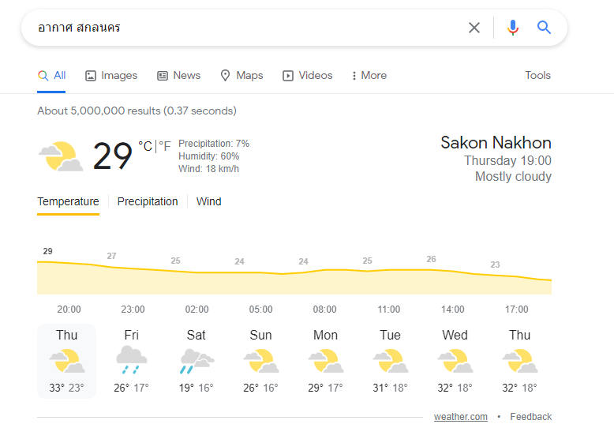Open Maps search results
Image resolution: width=614 pixels, height=439 pixels.
241,75
